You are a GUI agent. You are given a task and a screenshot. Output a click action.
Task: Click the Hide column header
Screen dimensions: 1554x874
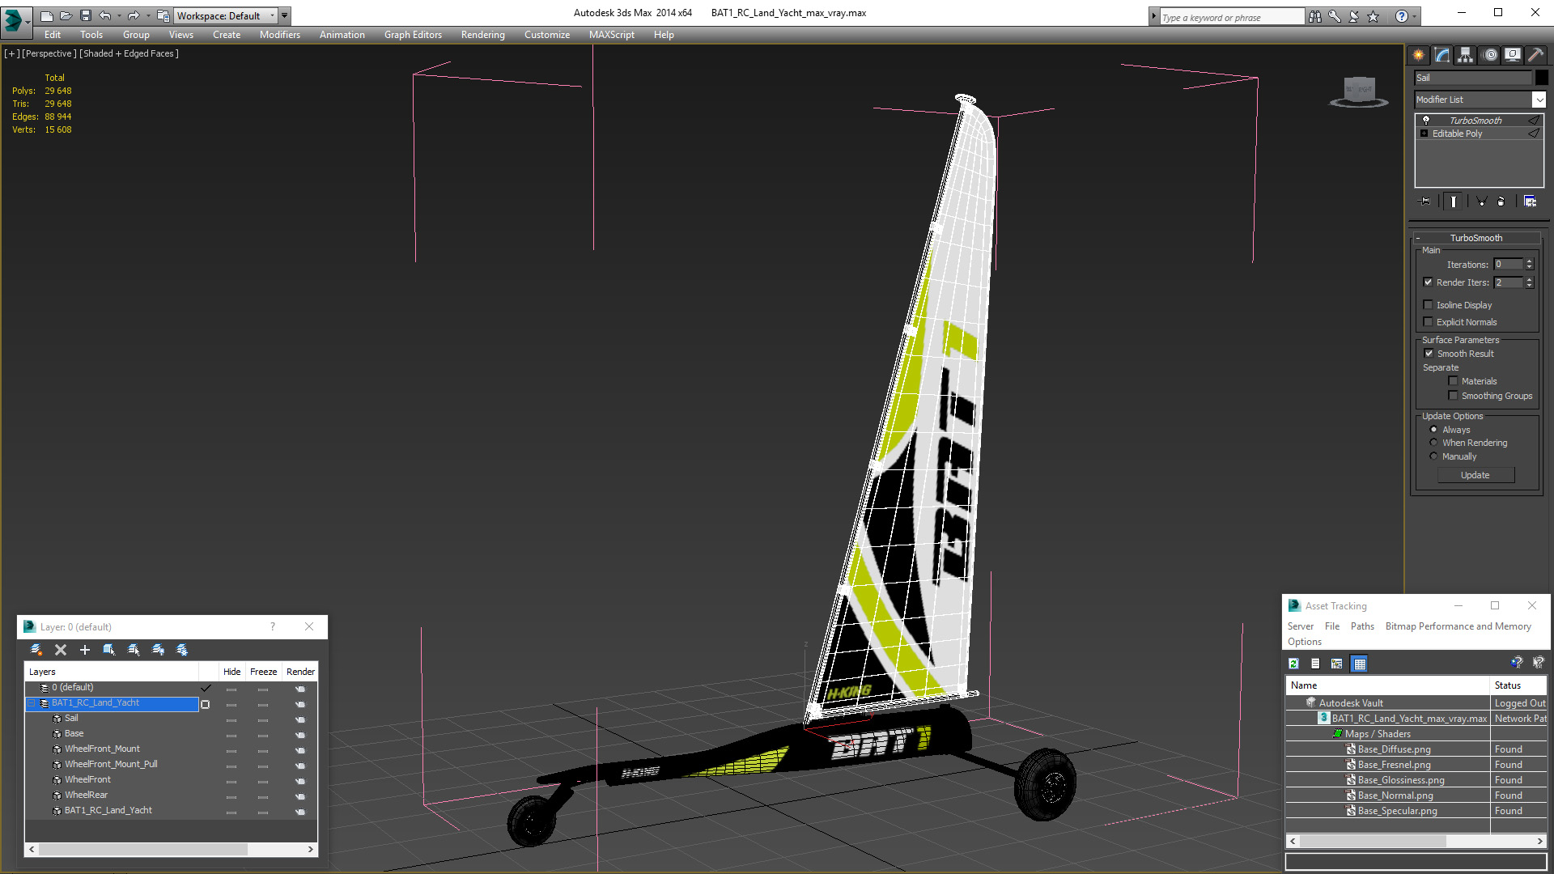tap(232, 672)
